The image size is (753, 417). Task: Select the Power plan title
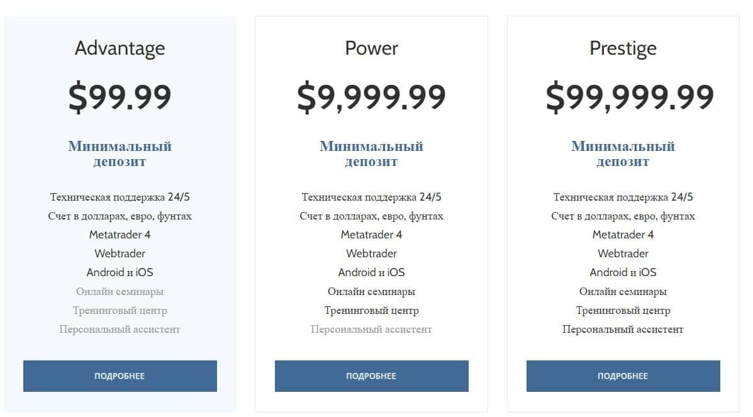[x=371, y=48]
